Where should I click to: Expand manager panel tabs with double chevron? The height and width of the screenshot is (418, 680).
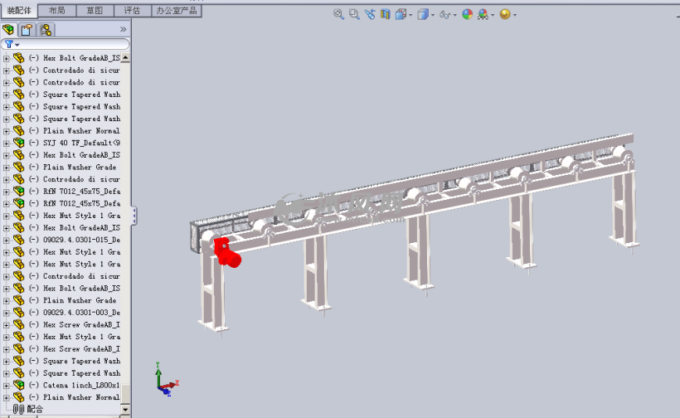(x=124, y=30)
